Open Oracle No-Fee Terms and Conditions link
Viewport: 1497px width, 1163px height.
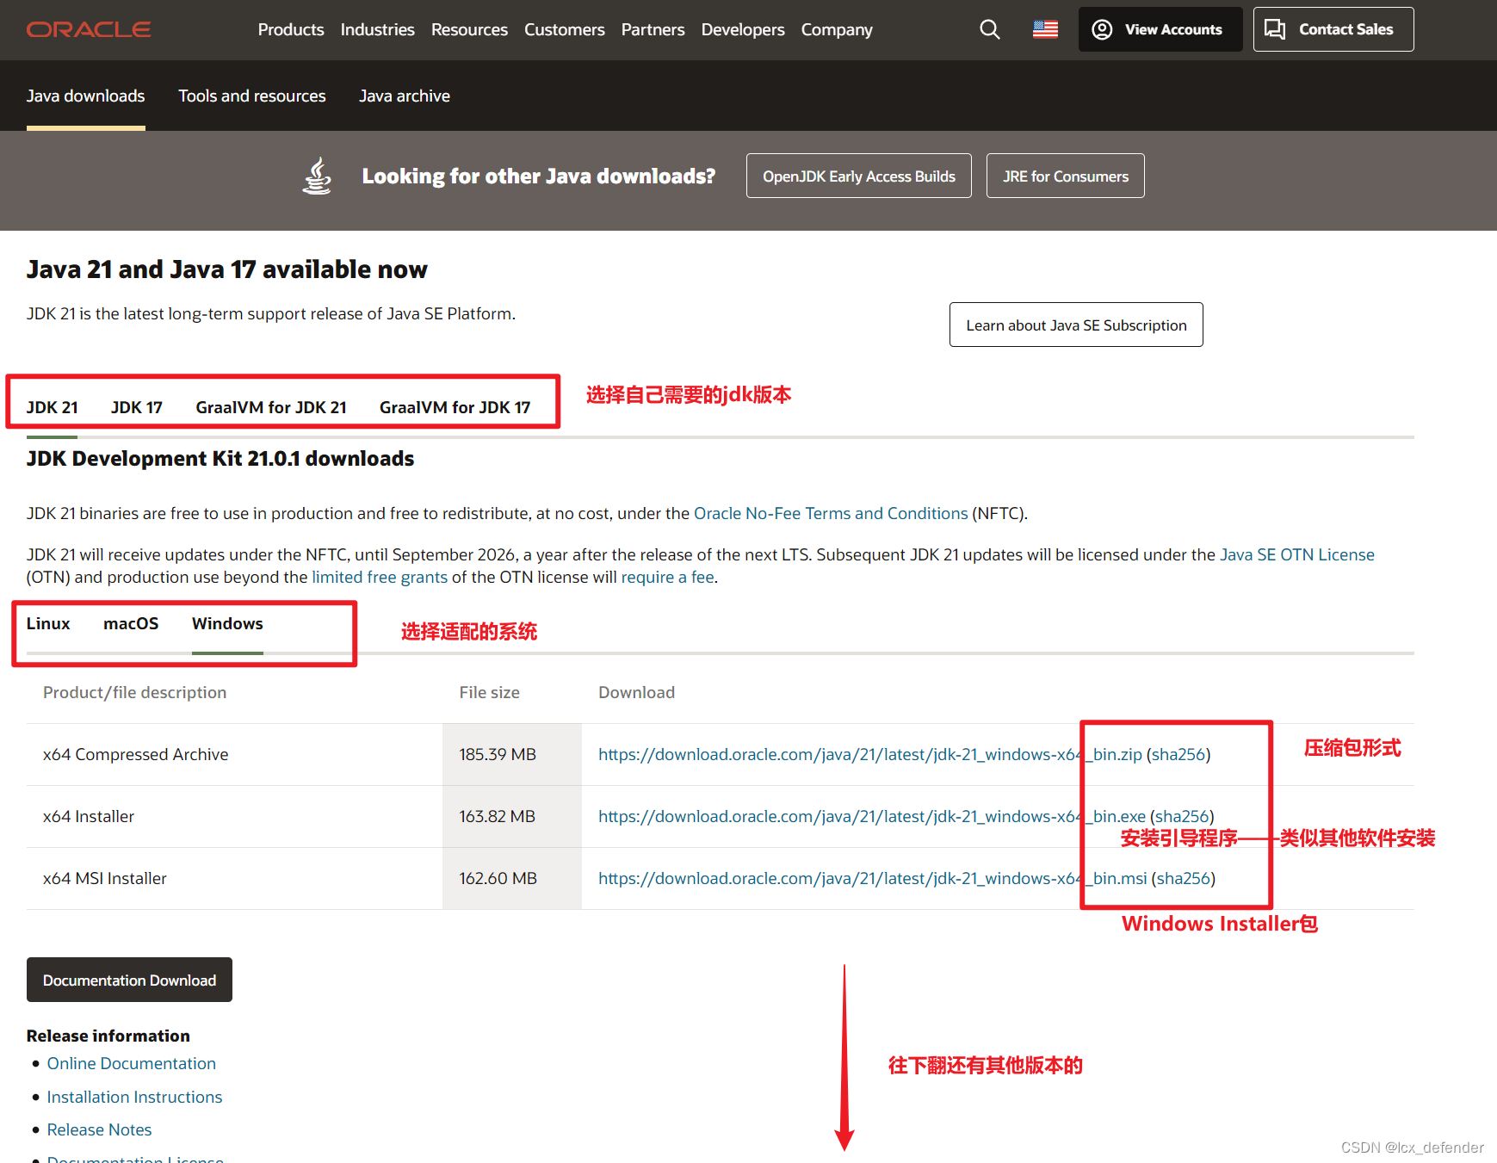[x=831, y=513]
